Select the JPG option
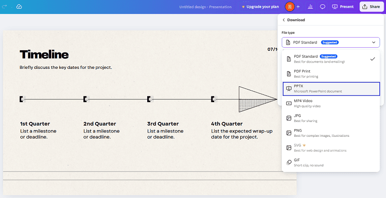Viewport: 386px width, 198px height. tap(331, 118)
